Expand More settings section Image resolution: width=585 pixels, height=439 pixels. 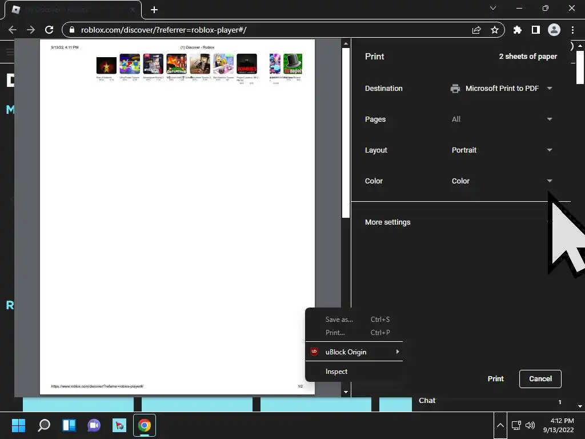tap(460, 222)
